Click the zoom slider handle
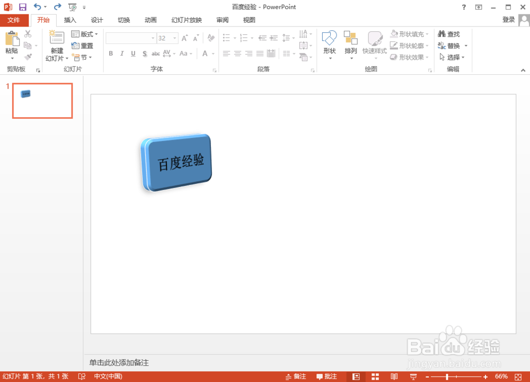The image size is (530, 382). (x=447, y=377)
